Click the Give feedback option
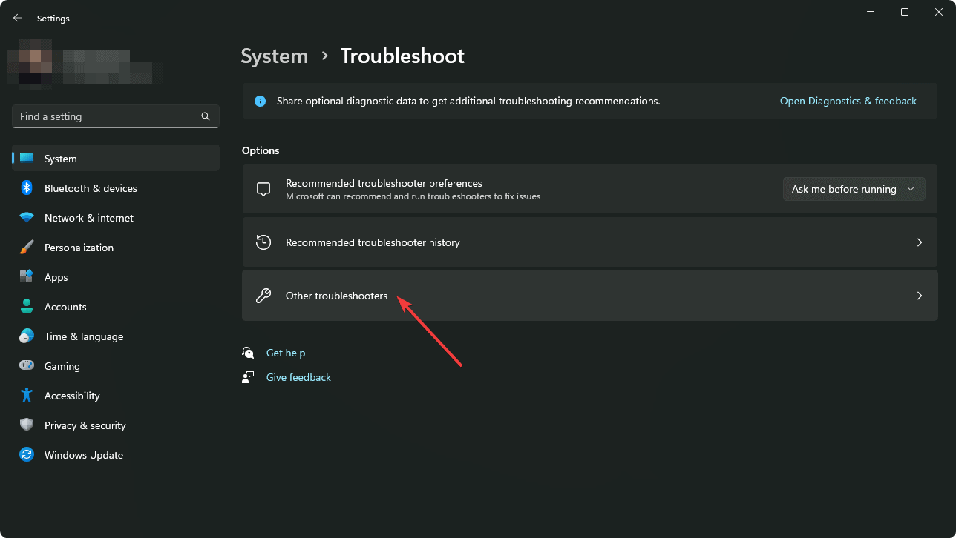 (298, 377)
